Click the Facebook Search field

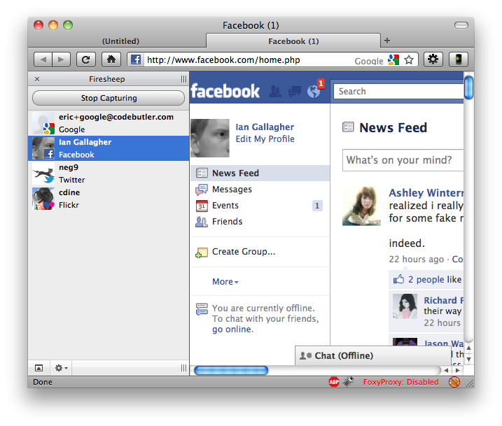pyautogui.click(x=398, y=92)
